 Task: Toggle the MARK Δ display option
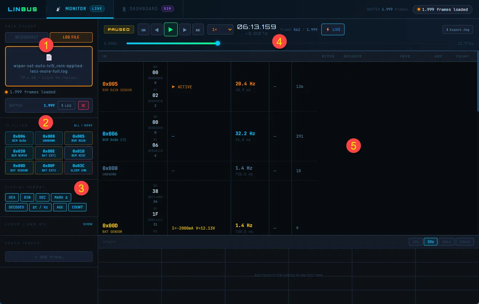(61, 197)
